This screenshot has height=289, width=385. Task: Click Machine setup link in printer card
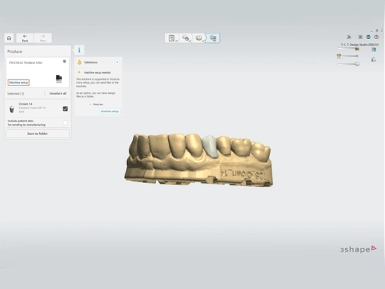coord(19,83)
